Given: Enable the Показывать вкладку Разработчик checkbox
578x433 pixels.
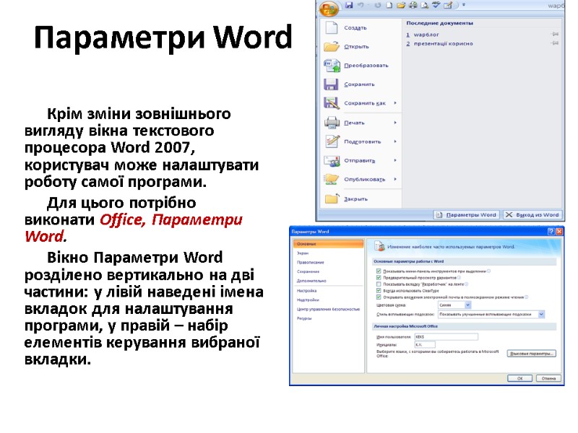Looking at the screenshot, I should pos(378,285).
